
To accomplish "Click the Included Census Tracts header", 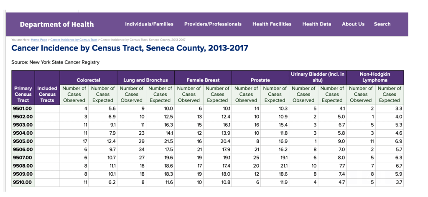I will (47, 94).
